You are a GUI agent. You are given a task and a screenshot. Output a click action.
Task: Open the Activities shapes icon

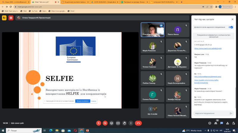pyautogui.click(x=228, y=123)
